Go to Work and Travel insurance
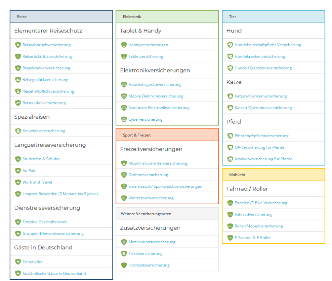Screen dimensions: 332x281 click(x=37, y=182)
